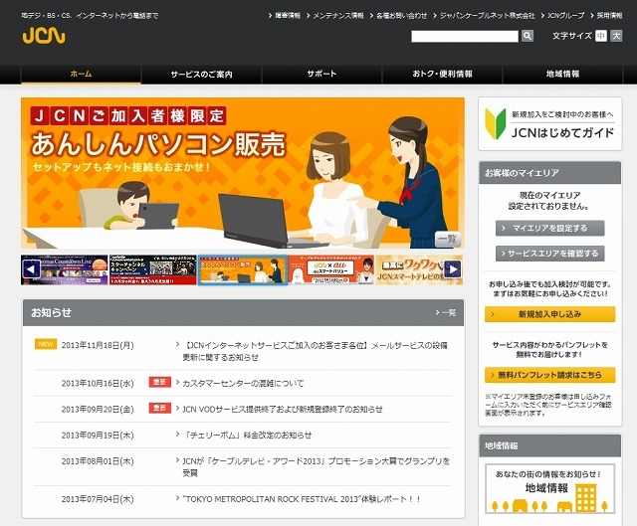Image resolution: width=637 pixels, height=526 pixels.
Task: Open JCN VODサービス提供終了 notice
Action: tap(283, 409)
